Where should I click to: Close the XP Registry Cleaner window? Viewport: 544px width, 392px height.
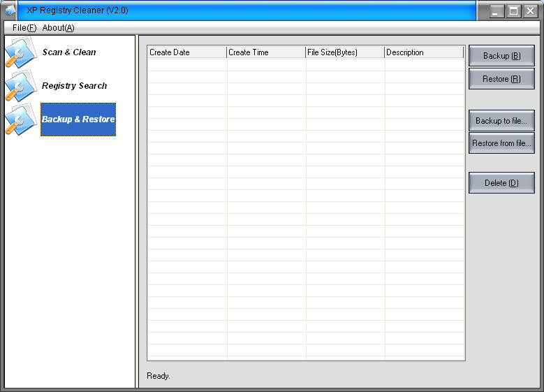click(x=531, y=11)
